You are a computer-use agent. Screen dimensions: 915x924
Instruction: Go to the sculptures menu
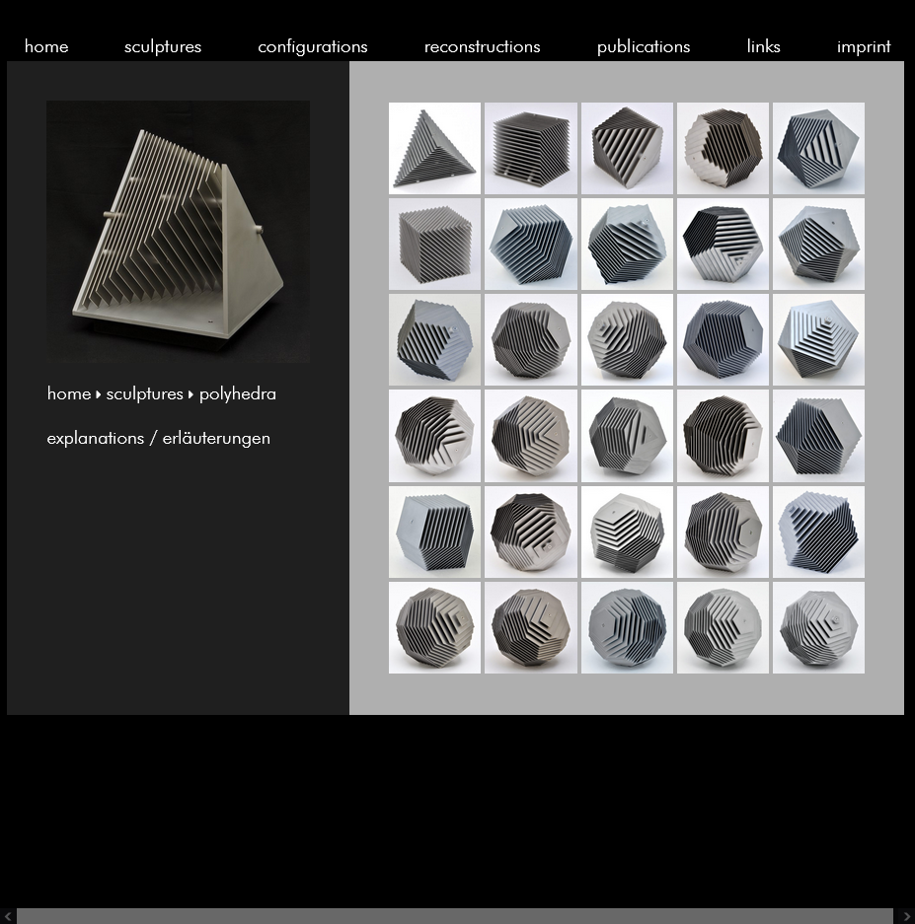(x=162, y=46)
